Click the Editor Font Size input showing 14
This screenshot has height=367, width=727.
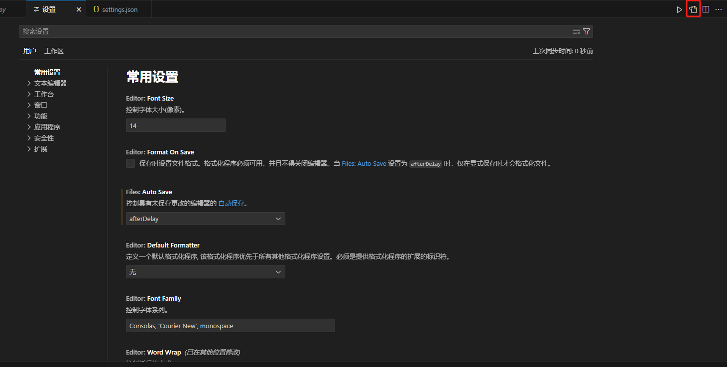pos(175,125)
